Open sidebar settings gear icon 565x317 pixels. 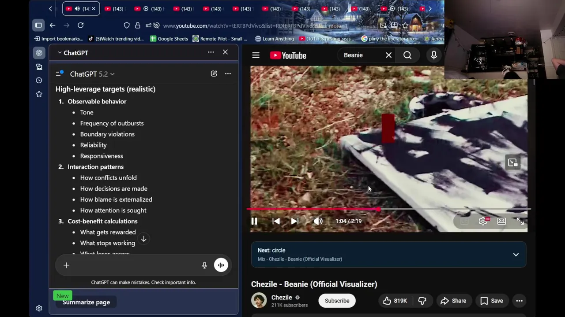[39, 308]
